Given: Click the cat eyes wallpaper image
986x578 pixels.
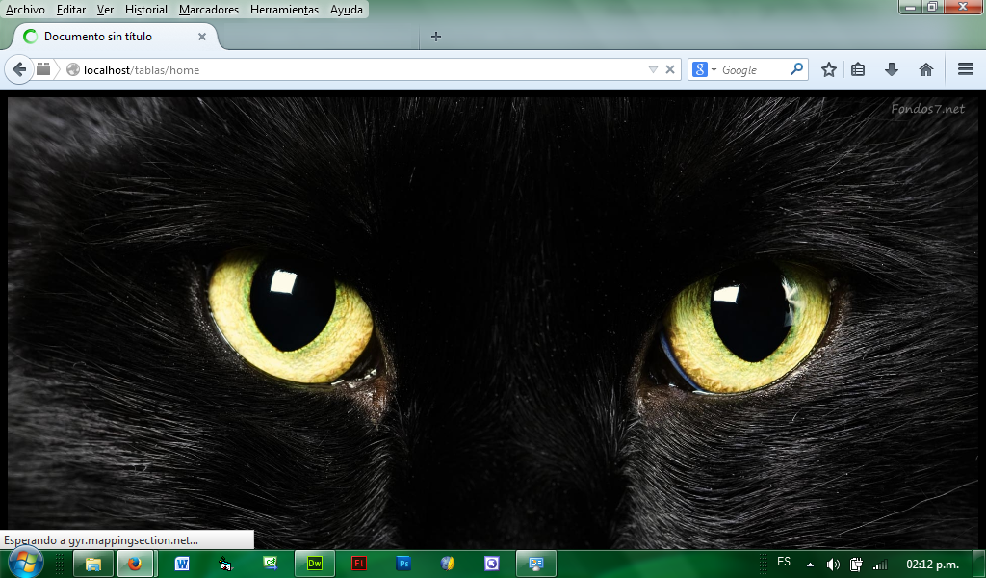Looking at the screenshot, I should [x=492, y=323].
